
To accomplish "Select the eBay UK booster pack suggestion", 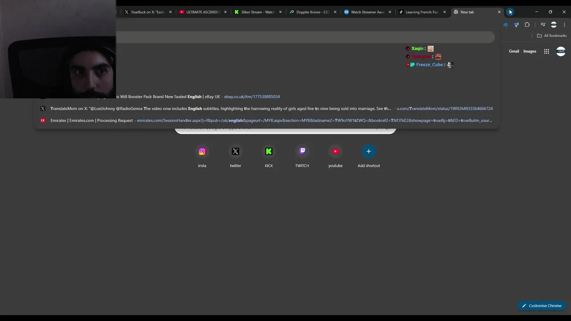I will point(267,97).
